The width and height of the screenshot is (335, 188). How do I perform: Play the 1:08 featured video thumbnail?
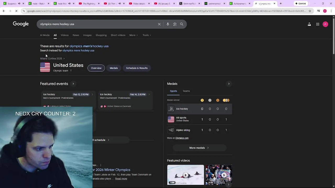pyautogui.click(x=186, y=175)
